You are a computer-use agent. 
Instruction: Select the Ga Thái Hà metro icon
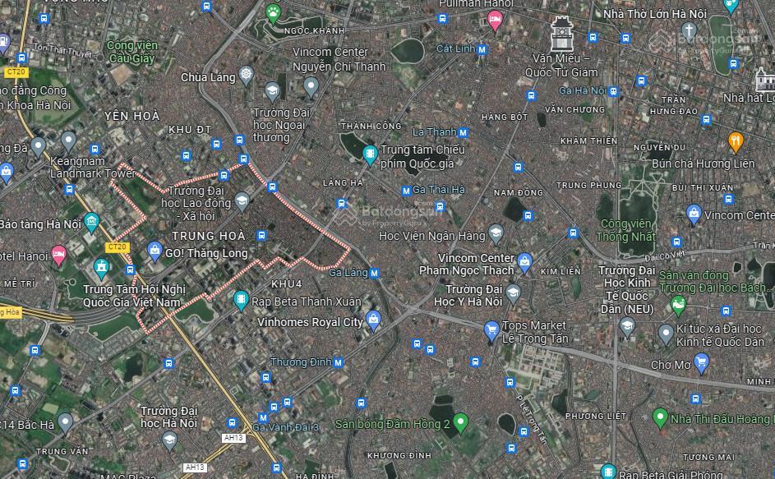coord(406,191)
